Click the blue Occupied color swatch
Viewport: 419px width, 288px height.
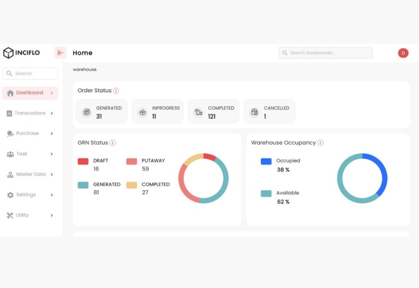[x=266, y=161]
